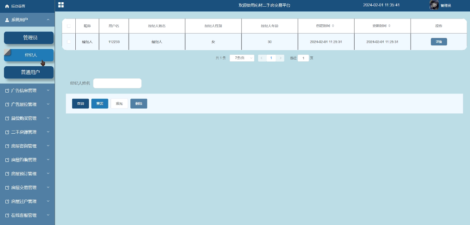Click the 查询 search button

coord(80,104)
